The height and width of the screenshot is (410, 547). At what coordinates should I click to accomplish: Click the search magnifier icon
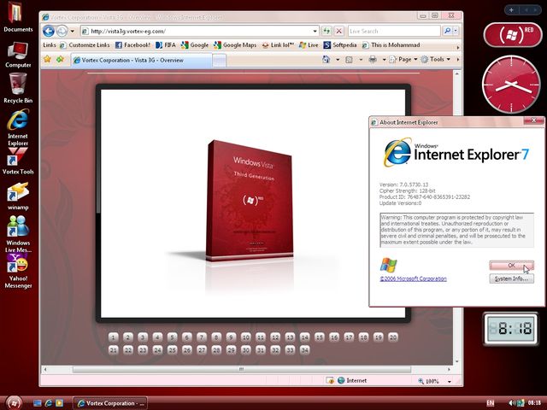pos(447,31)
